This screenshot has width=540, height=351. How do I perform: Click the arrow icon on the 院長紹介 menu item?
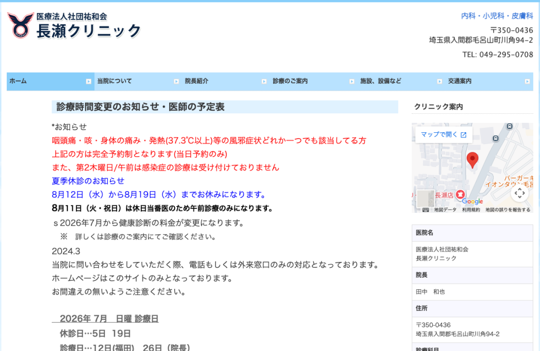(x=264, y=82)
